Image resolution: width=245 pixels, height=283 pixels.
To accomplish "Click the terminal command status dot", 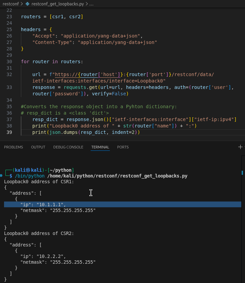I will 1,175.
